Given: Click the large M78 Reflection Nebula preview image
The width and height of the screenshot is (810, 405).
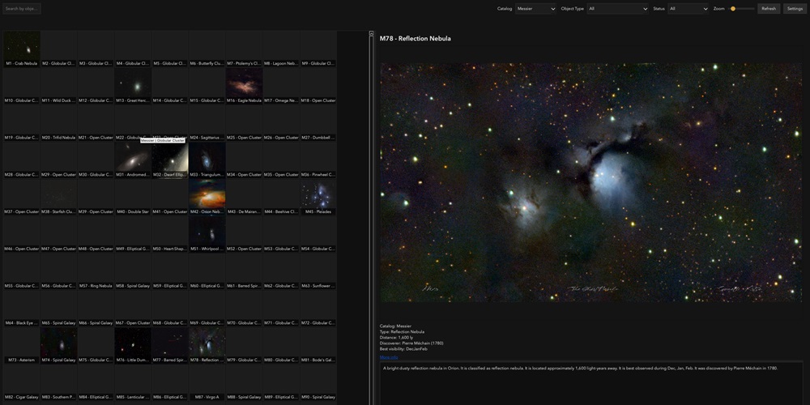Looking at the screenshot, I should pyautogui.click(x=590, y=182).
